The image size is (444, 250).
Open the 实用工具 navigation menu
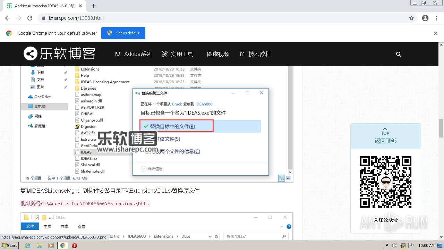[177, 54]
